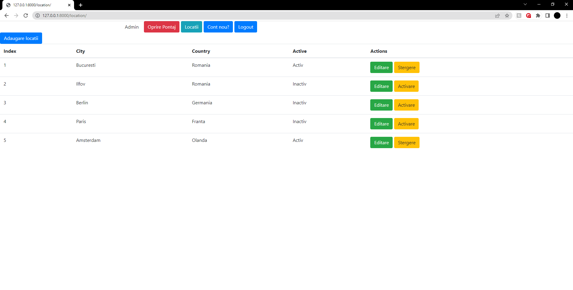Click the Admin link

click(x=132, y=27)
